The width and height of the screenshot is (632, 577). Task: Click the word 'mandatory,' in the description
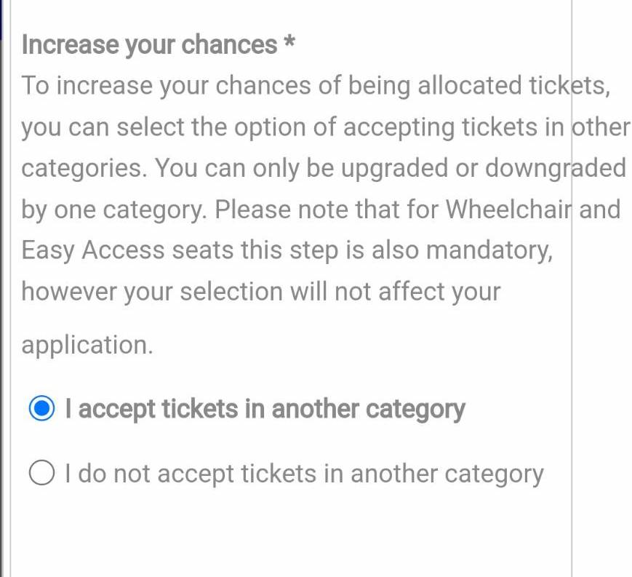tap(489, 250)
